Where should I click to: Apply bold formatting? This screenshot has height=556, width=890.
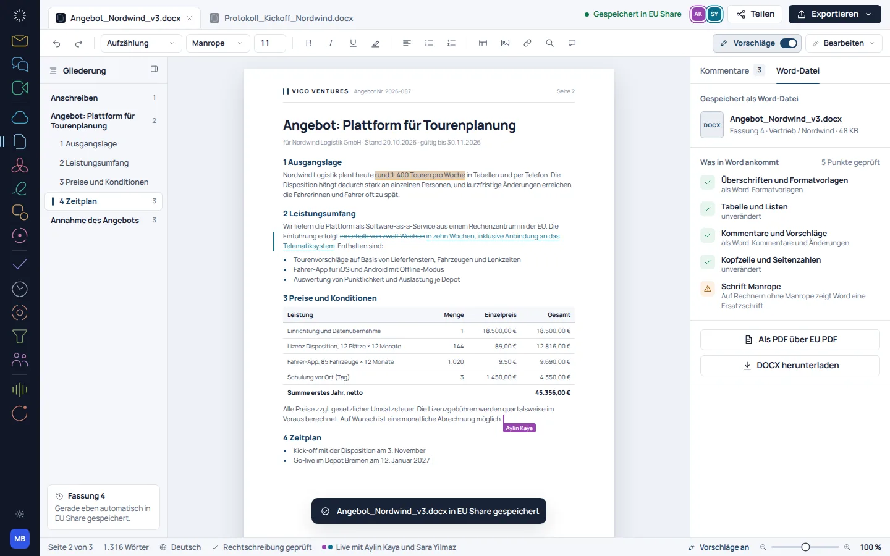tap(308, 43)
